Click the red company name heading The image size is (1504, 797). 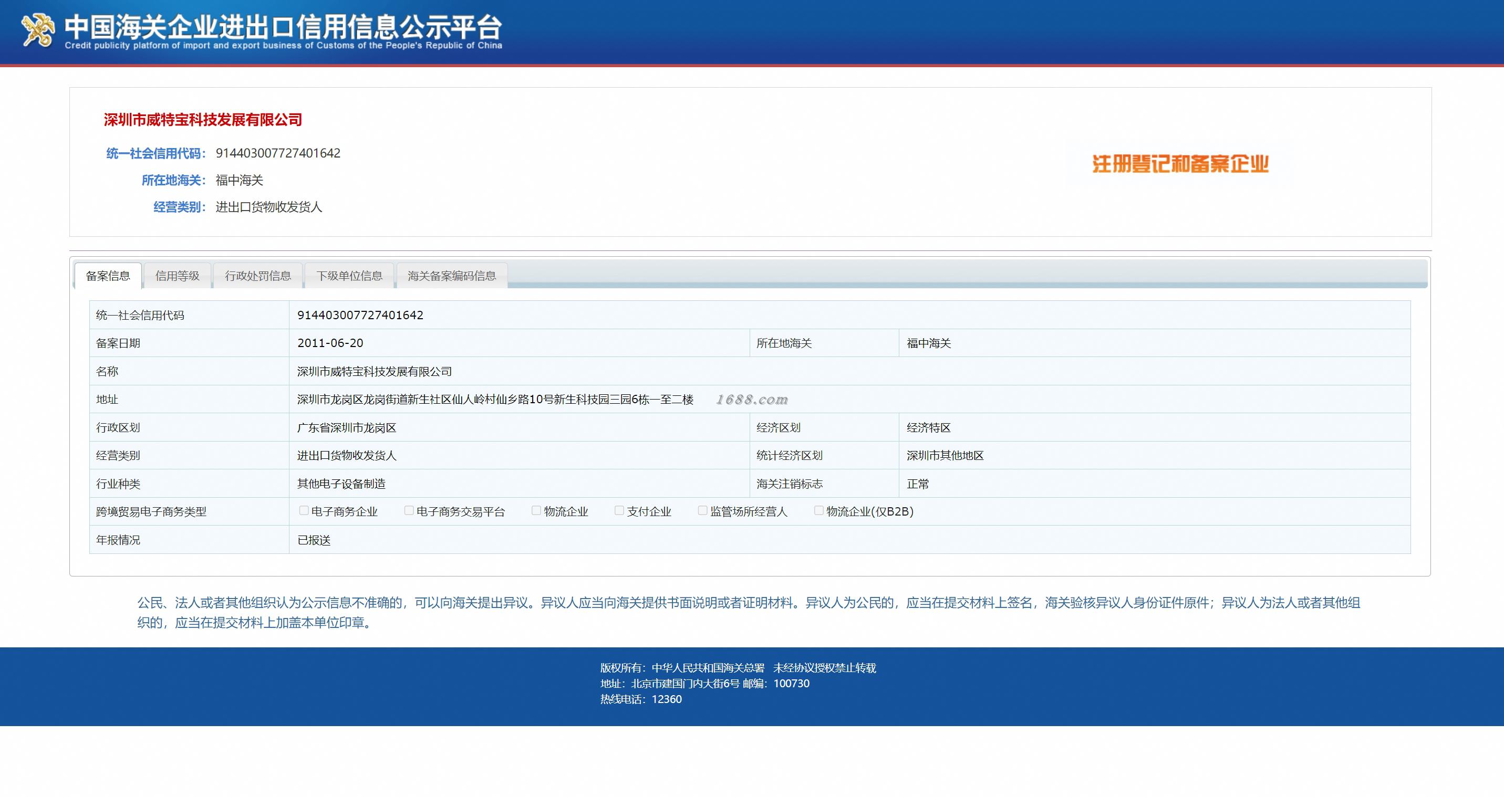click(x=203, y=120)
